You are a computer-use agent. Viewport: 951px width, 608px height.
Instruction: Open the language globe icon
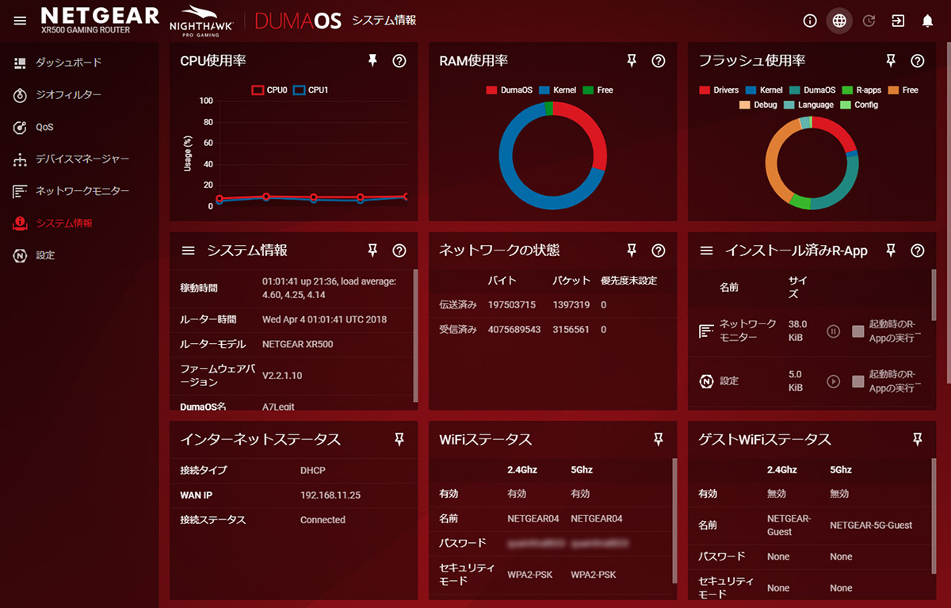click(x=839, y=21)
